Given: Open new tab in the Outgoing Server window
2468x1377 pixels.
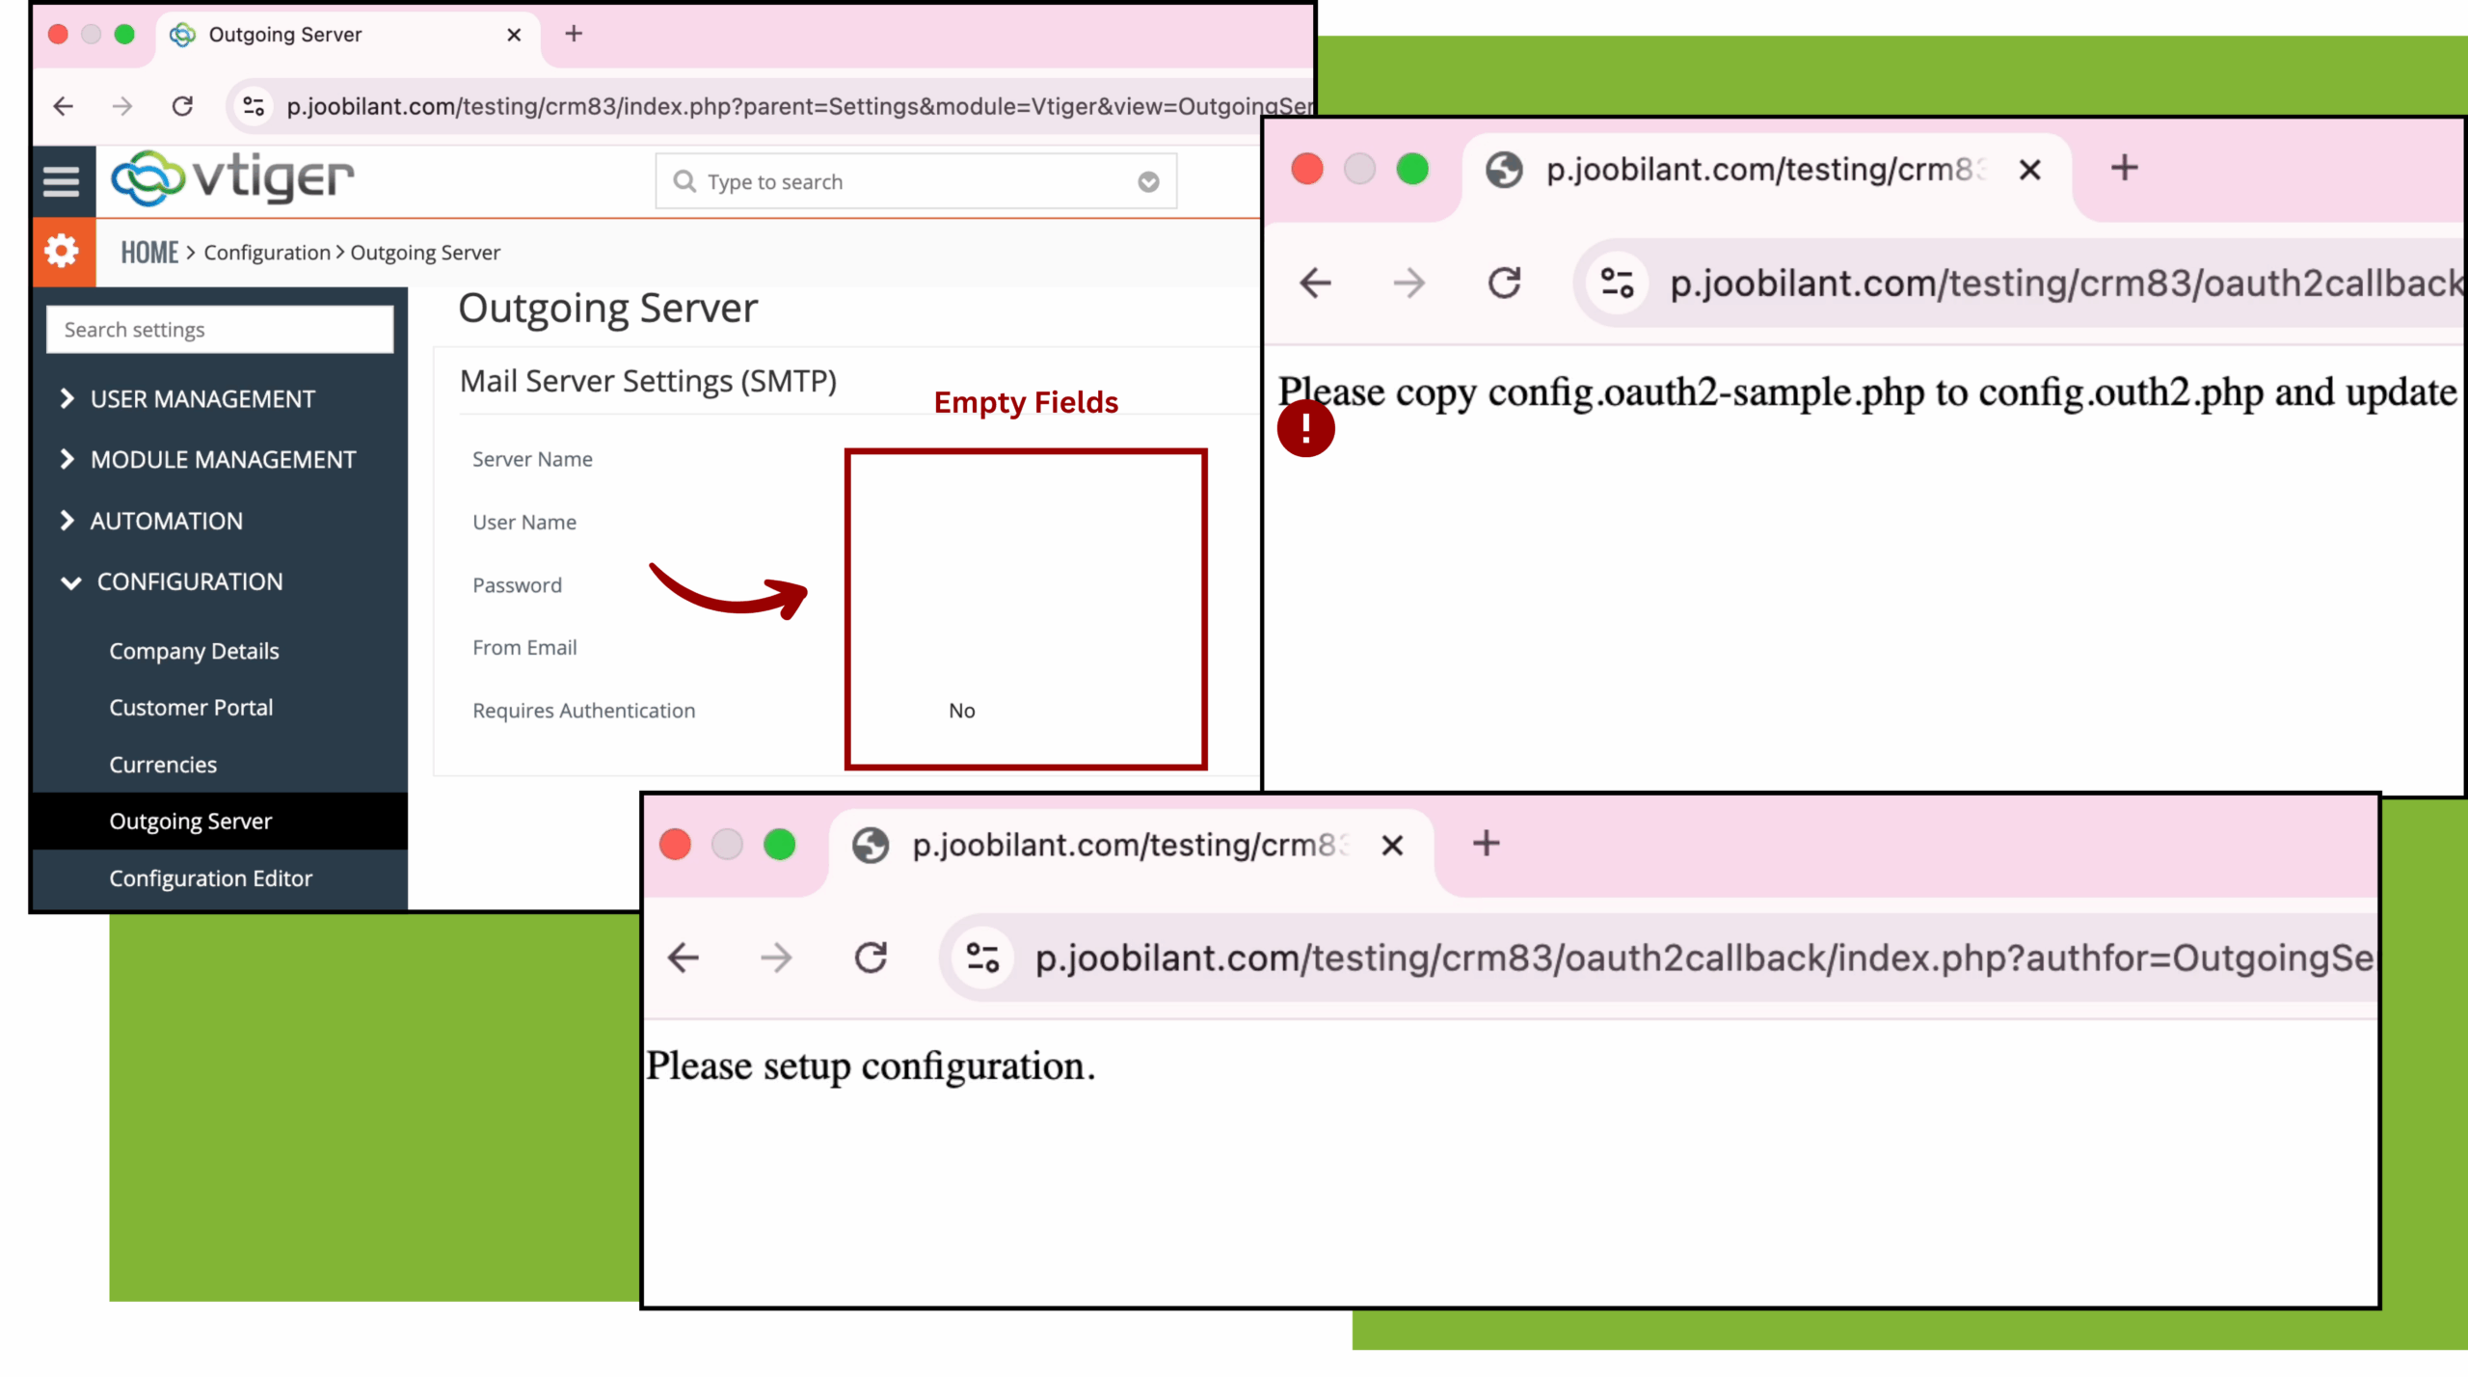Looking at the screenshot, I should [574, 35].
